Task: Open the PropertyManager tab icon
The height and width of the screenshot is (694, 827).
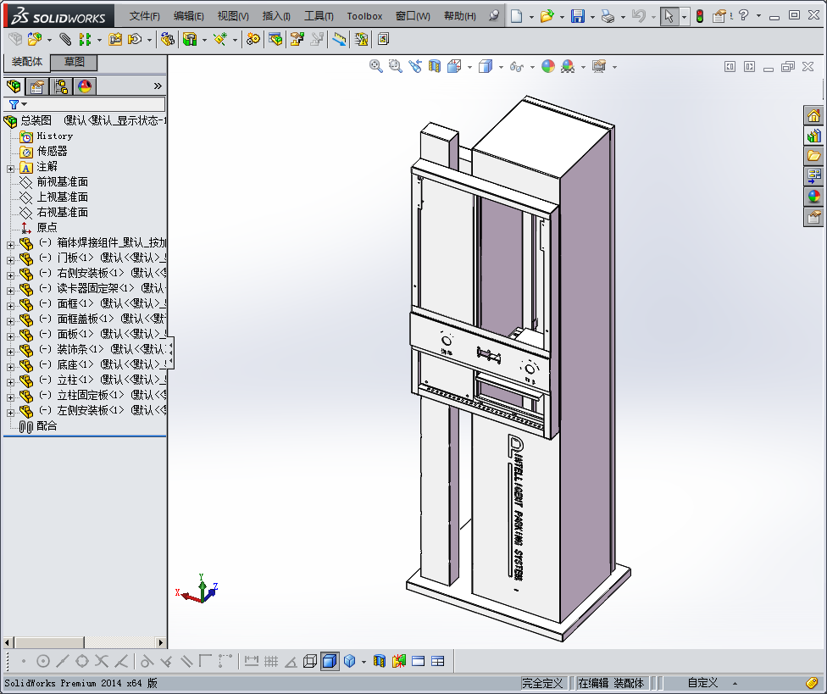Action: [37, 86]
